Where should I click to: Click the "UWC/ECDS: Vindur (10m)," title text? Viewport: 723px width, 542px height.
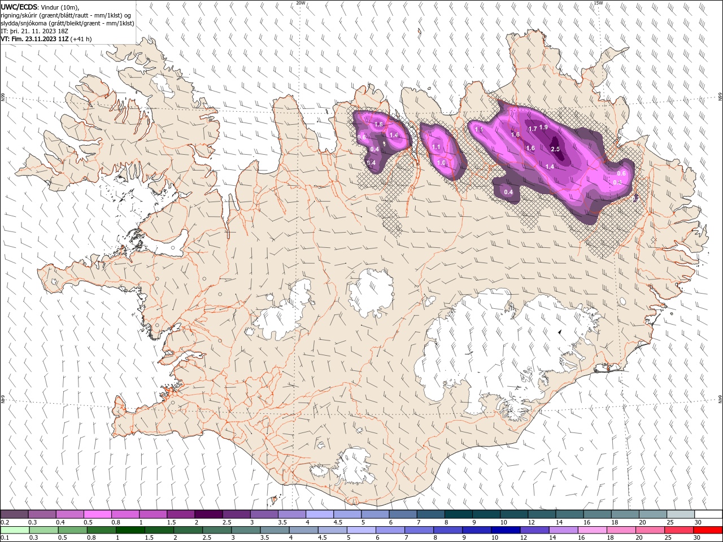[40, 7]
